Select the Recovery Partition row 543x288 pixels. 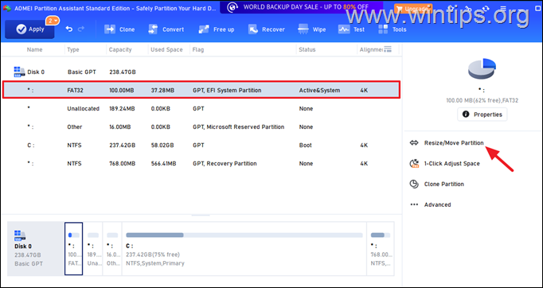201,163
